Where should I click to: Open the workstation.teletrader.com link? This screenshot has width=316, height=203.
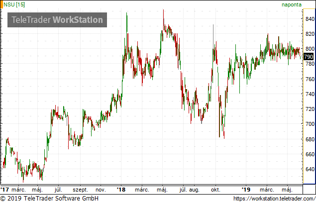pos(274,199)
